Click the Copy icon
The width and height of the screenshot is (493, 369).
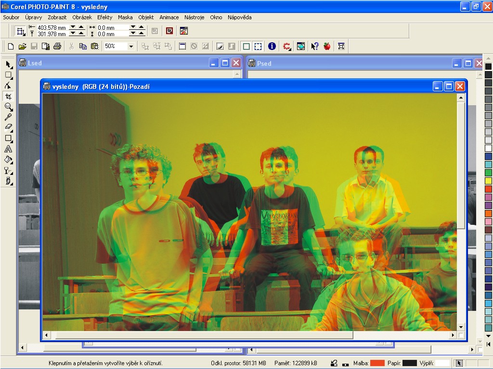(83, 47)
